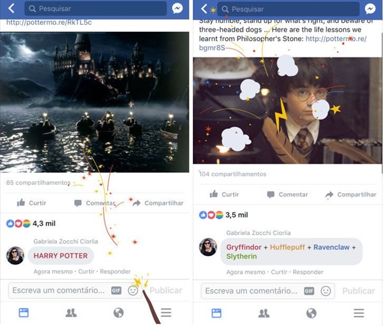383x326 pixels.
Task: Open Messenger icon in left screen header
Action: click(x=177, y=8)
